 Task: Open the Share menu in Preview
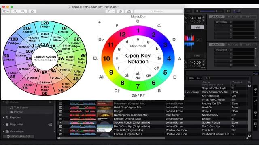pos(32,11)
